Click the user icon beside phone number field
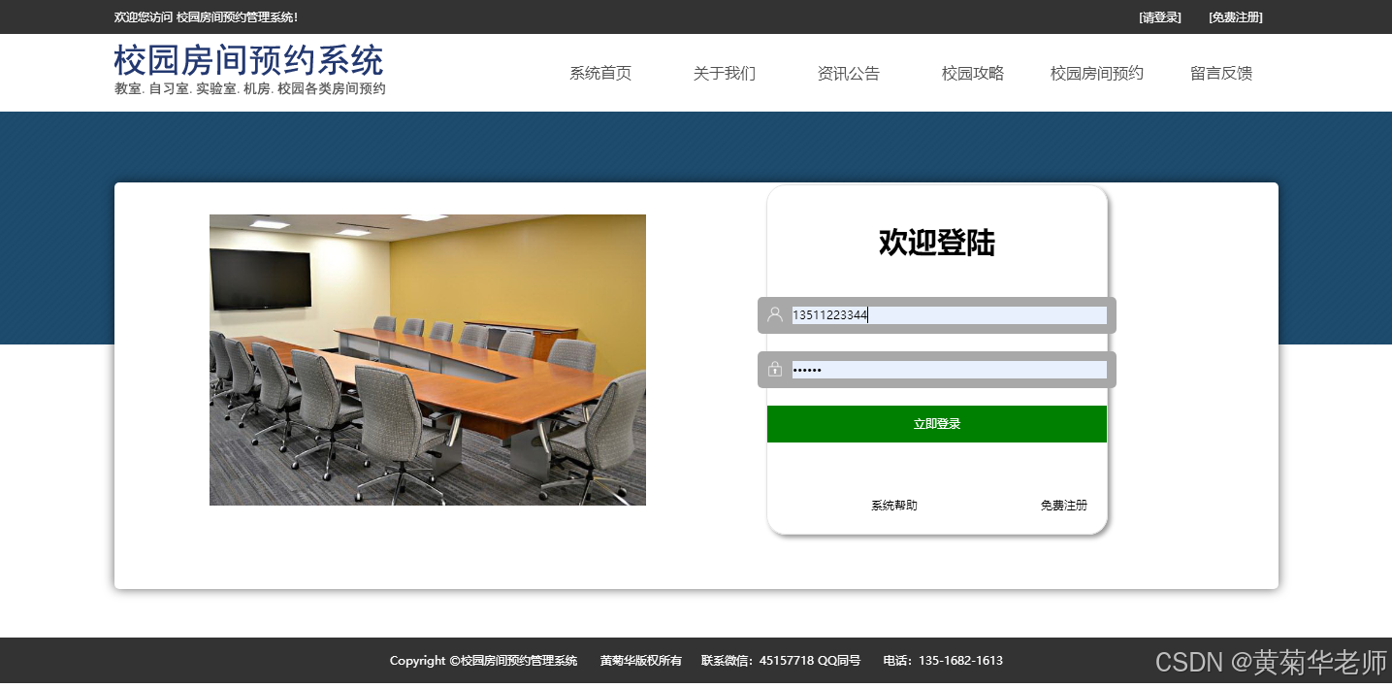 pos(775,314)
